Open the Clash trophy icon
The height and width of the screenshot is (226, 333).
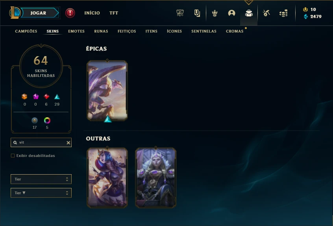[180, 13]
